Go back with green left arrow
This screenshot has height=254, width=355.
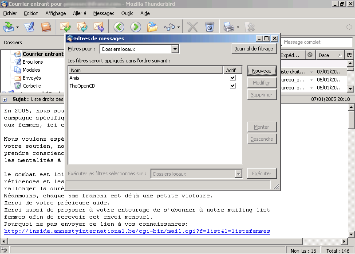[x=119, y=27]
